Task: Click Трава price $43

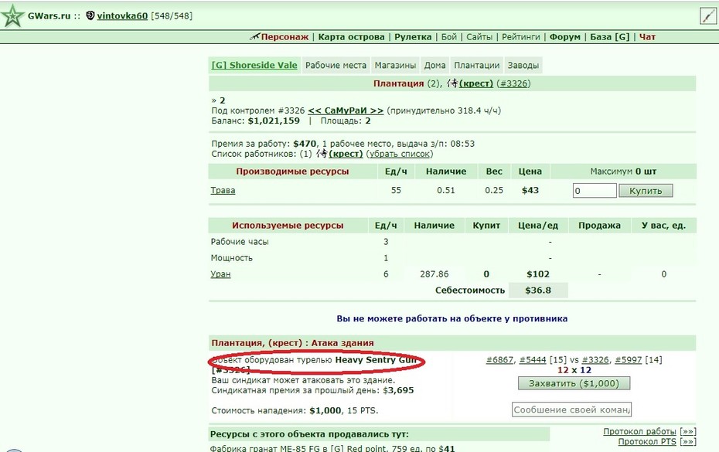Action: click(x=530, y=190)
